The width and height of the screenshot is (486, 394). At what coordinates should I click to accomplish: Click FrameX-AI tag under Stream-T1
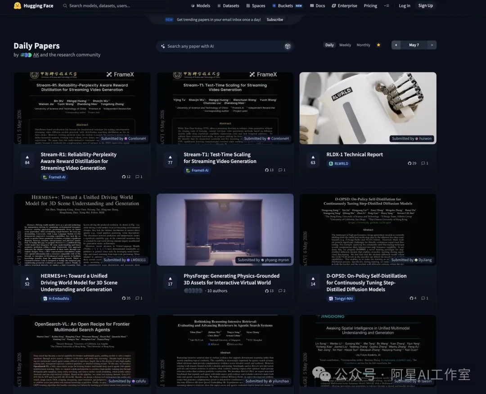click(197, 170)
